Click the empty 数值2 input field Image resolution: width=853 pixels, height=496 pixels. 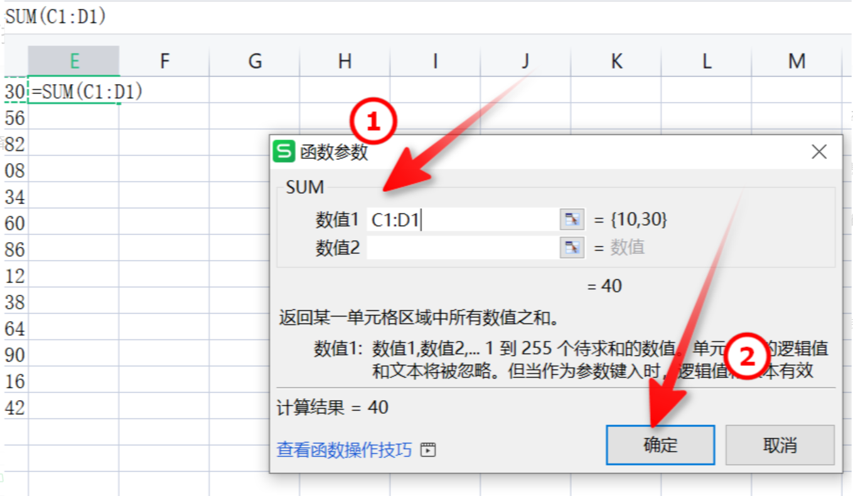tap(463, 248)
